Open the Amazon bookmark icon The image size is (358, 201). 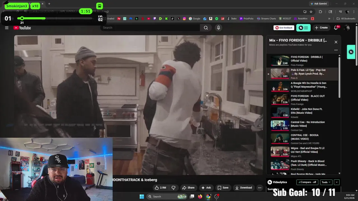[x=211, y=19]
